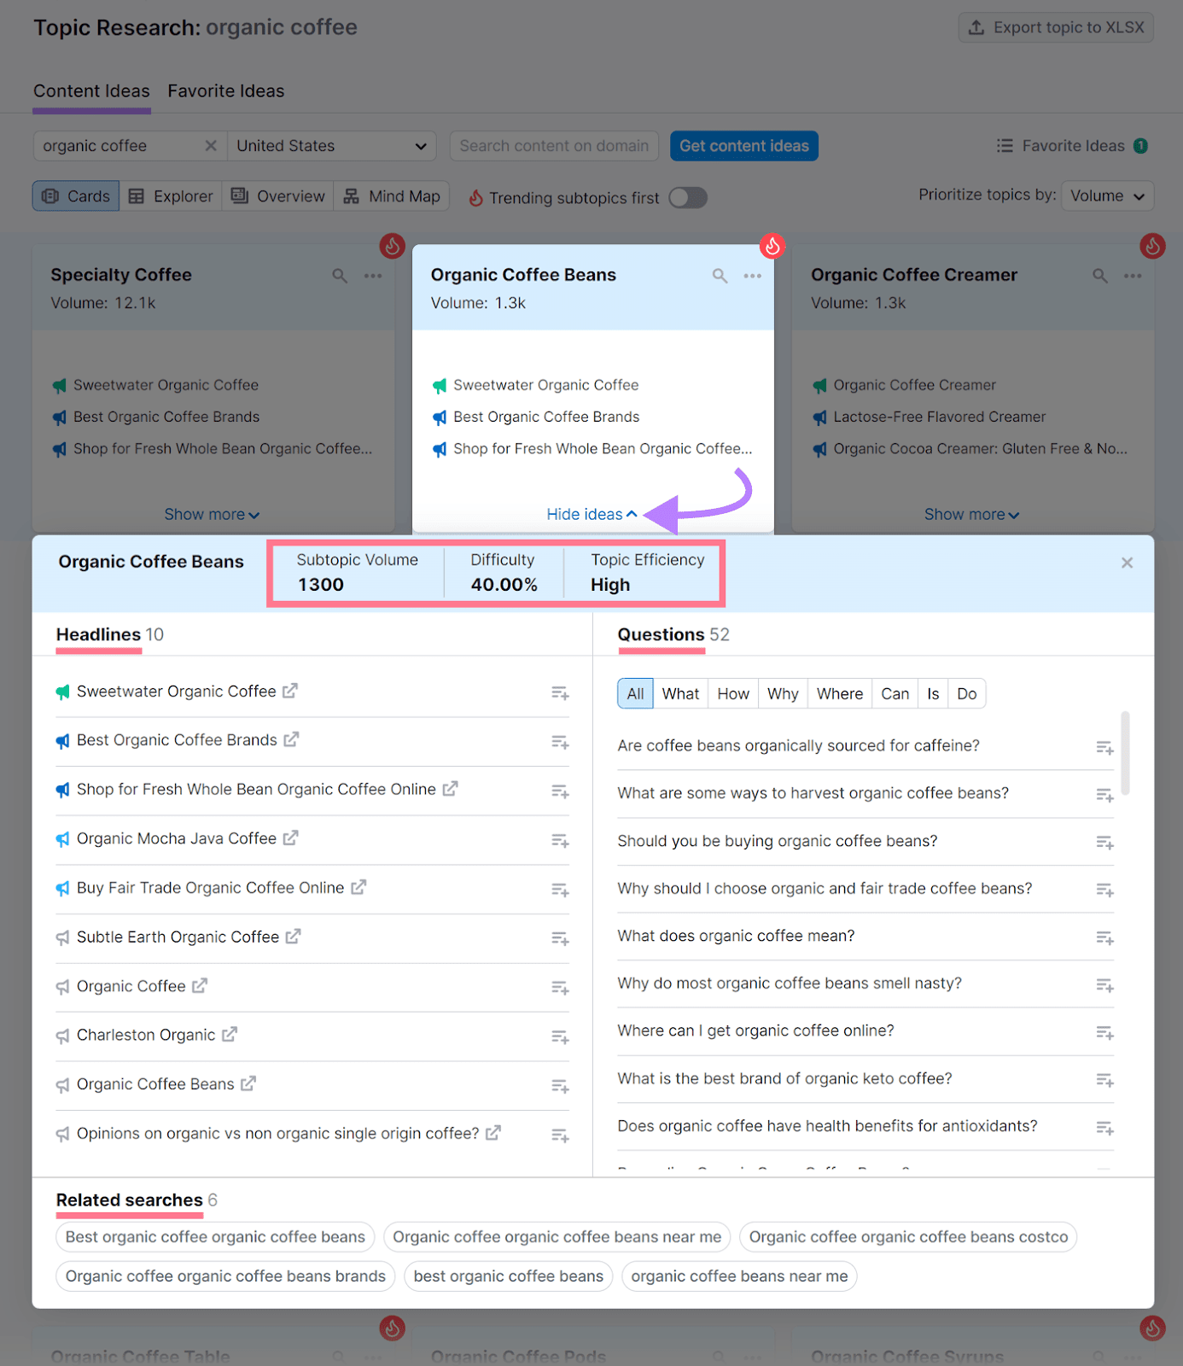The image size is (1183, 1366).
Task: Add 'What does organic coffee mean?' to favorites
Action: click(x=1105, y=938)
